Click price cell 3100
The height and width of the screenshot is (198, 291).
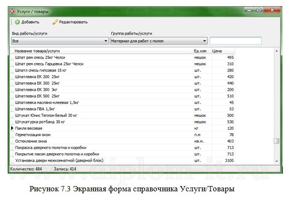coord(223,160)
